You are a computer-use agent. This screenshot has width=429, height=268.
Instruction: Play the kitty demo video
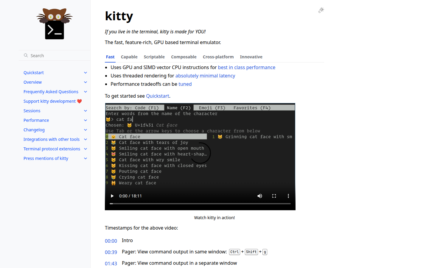pyautogui.click(x=112, y=196)
